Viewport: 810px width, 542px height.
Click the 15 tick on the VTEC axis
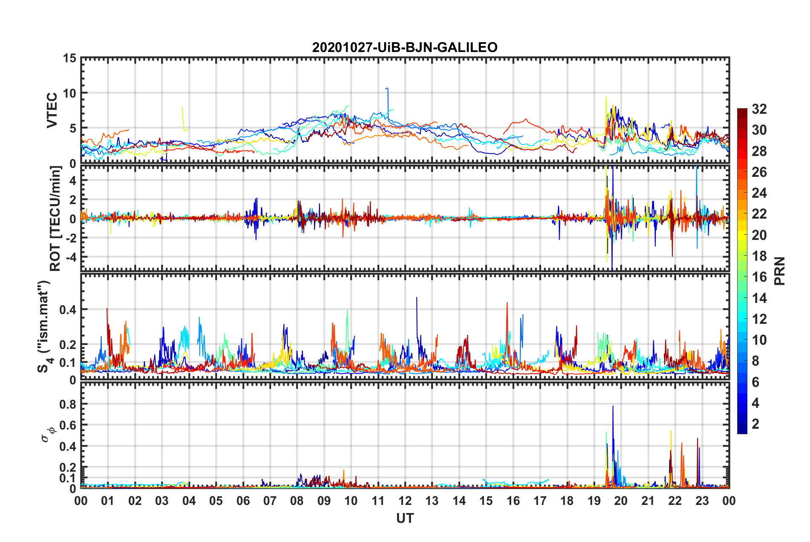[x=69, y=58]
